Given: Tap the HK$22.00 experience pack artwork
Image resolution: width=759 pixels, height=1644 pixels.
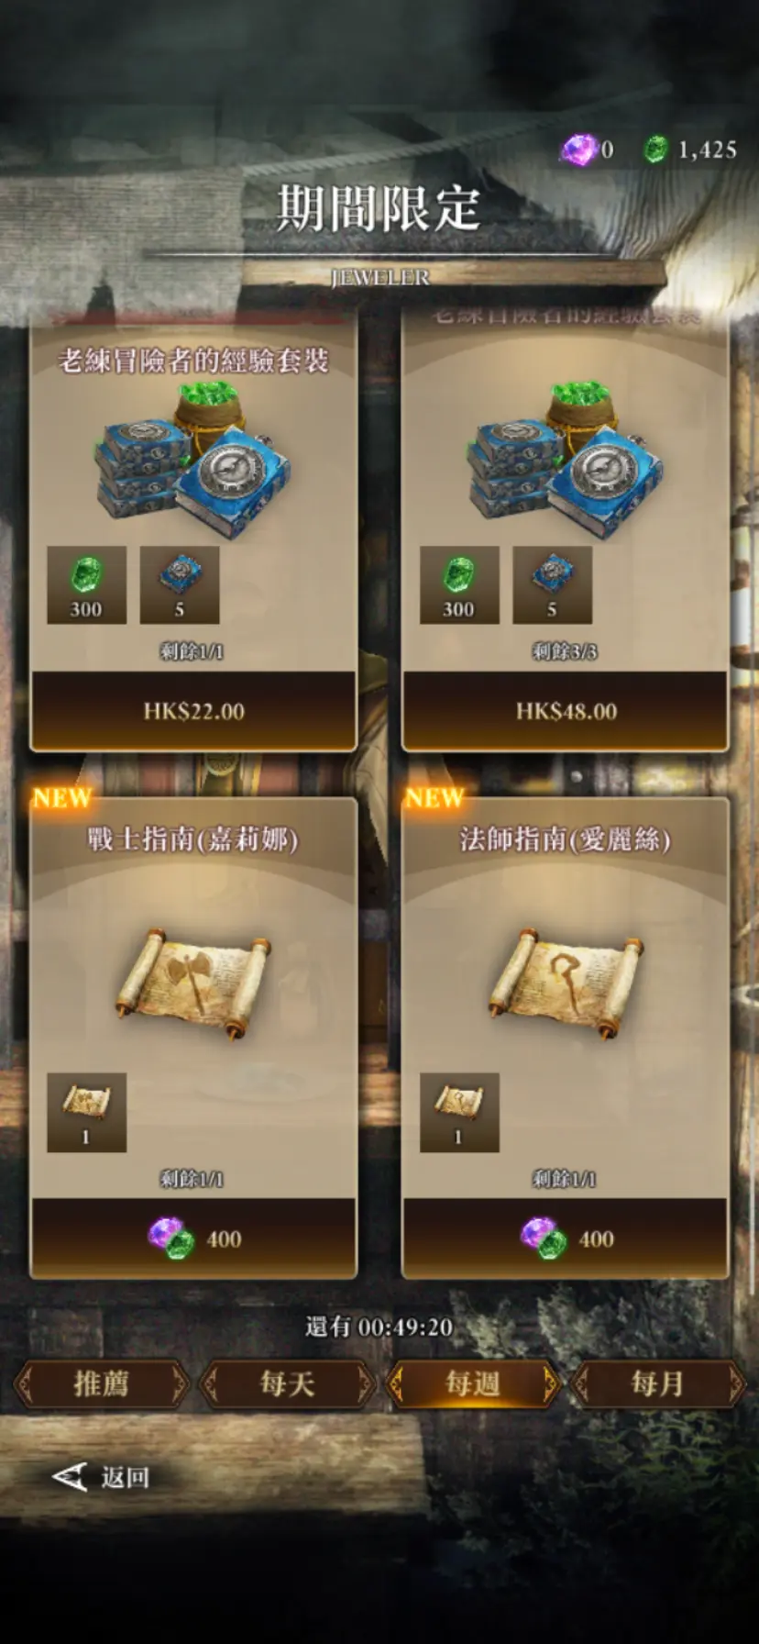Looking at the screenshot, I should click(193, 459).
